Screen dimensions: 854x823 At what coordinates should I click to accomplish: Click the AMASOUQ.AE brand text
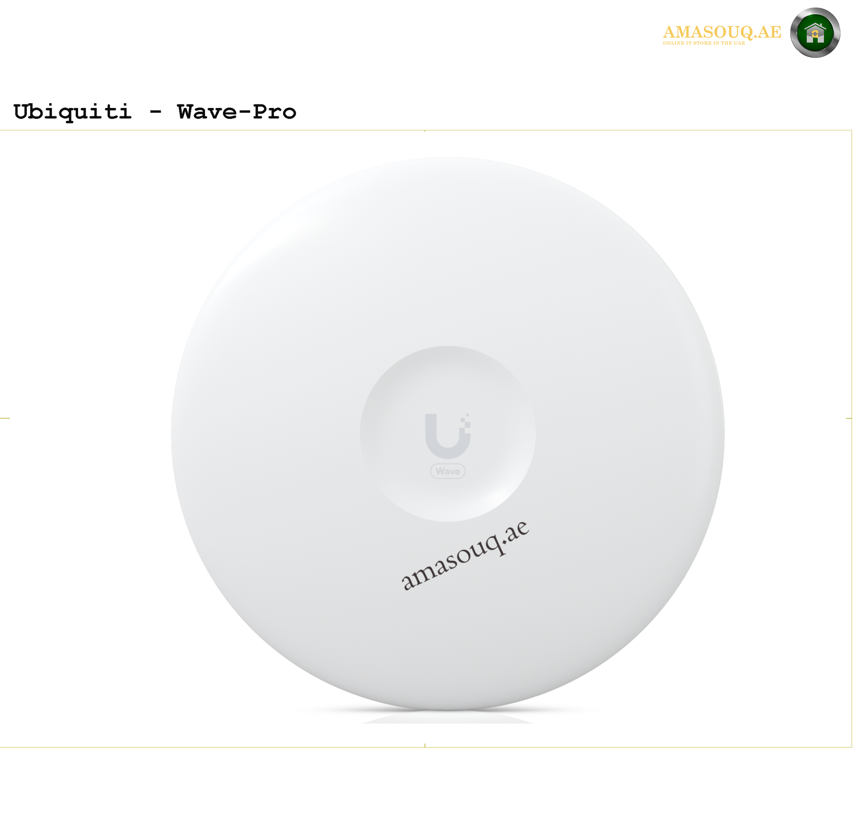[x=722, y=32]
